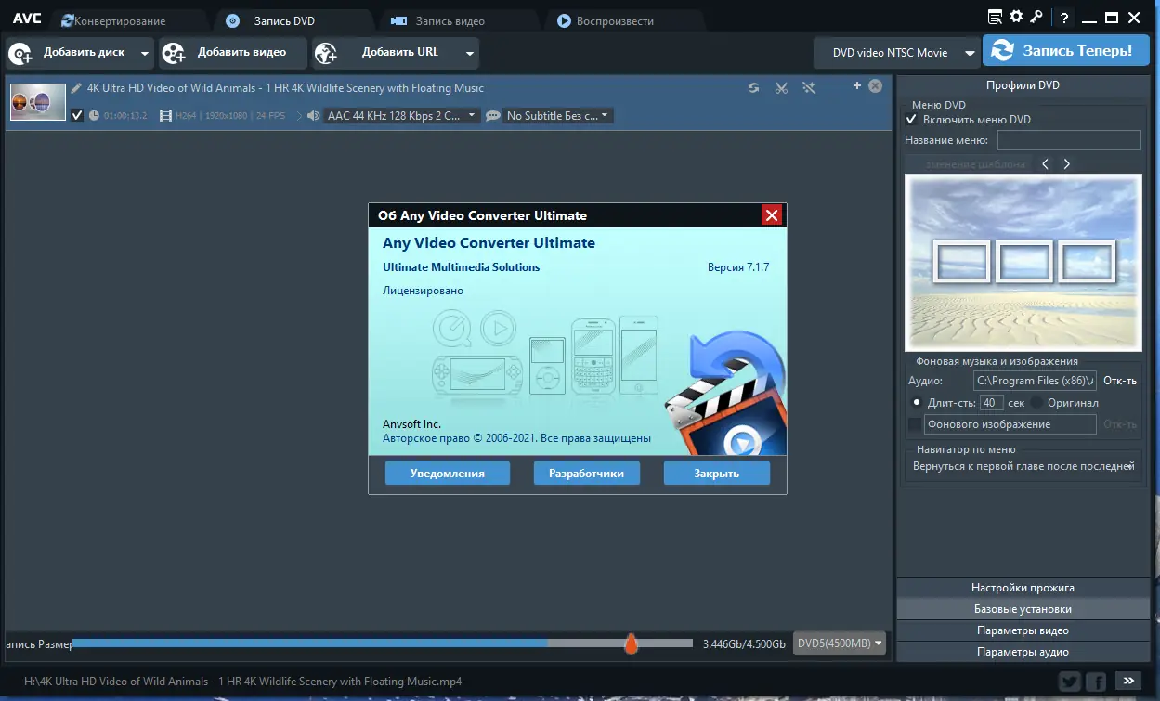
Task: Show previous DVD menu template with left arrow
Action: (1045, 164)
